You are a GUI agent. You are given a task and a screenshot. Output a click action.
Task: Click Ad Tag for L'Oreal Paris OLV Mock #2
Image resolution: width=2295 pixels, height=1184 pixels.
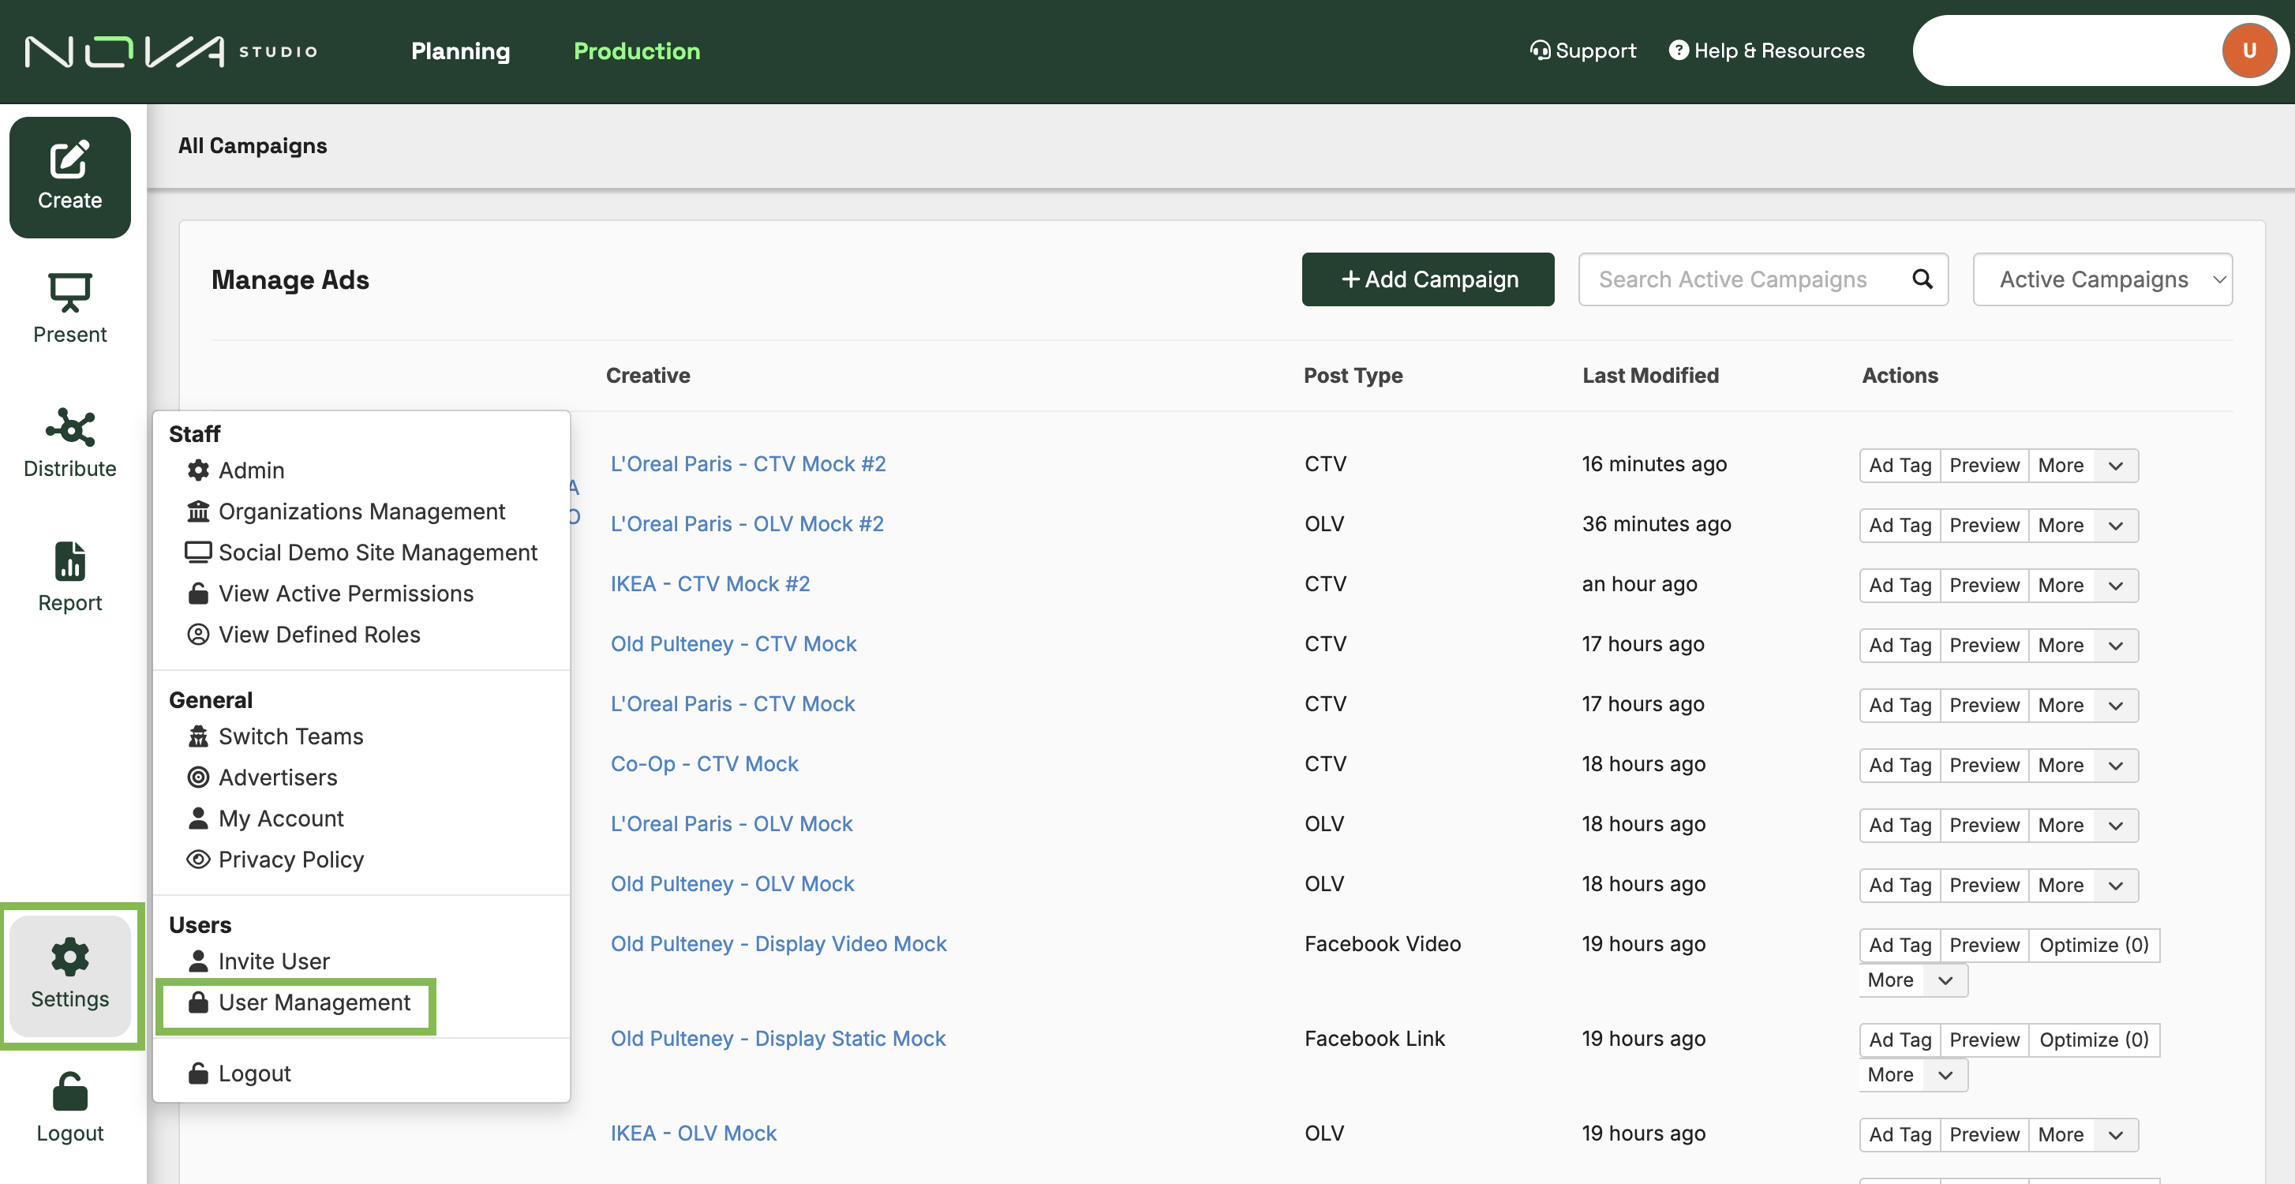tap(1900, 525)
